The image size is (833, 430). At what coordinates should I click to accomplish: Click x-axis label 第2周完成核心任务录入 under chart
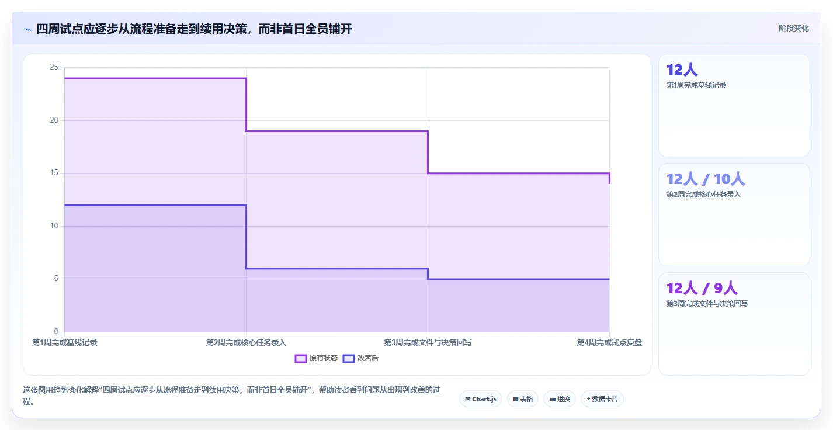246,342
